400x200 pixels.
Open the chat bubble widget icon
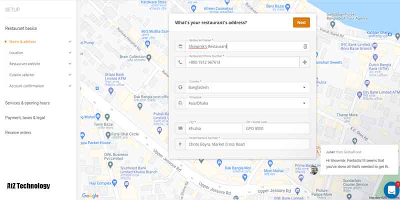click(x=391, y=190)
